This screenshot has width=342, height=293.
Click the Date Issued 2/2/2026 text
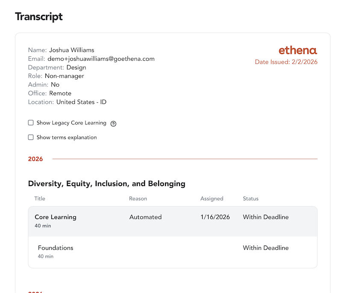coord(286,62)
